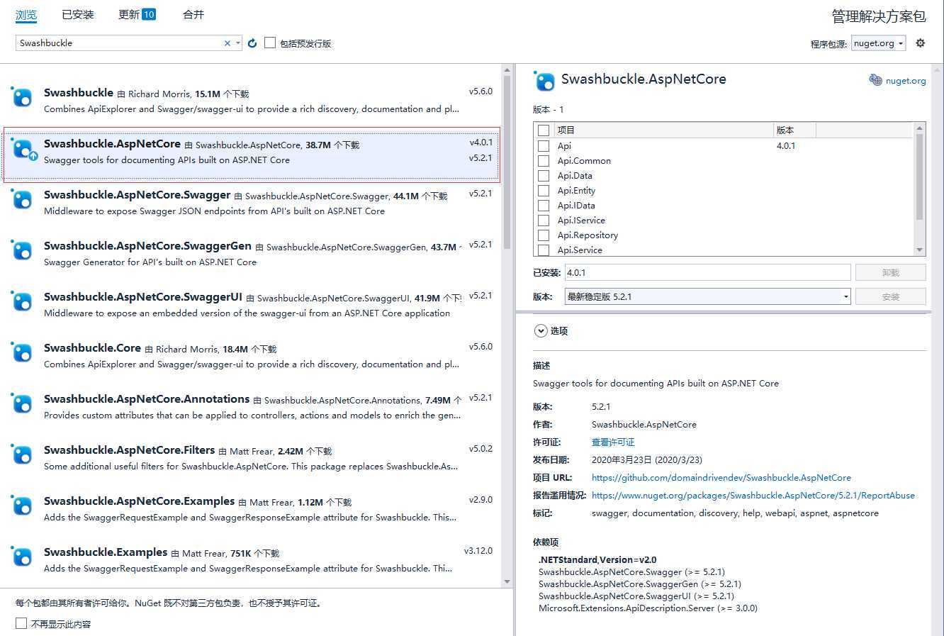Sort by the version column header
This screenshot has width=944, height=636.
[794, 130]
